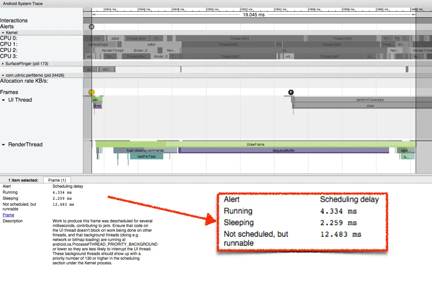Screen dimensions: 432x283
Task: Click the CPU 0: row label
Action: (x=9, y=38)
